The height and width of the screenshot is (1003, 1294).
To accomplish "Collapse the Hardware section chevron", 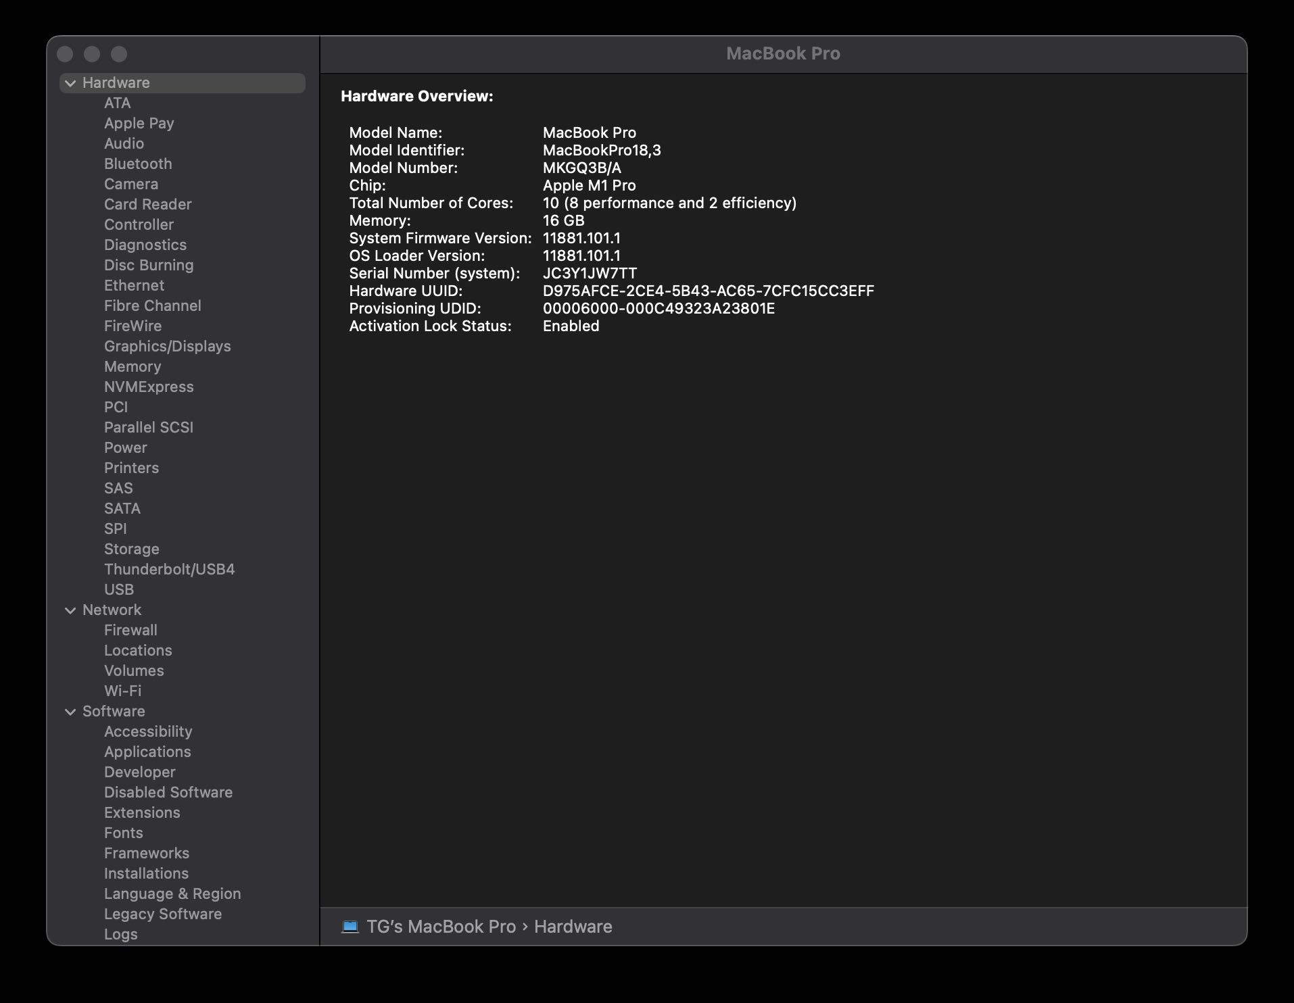I will coord(70,83).
